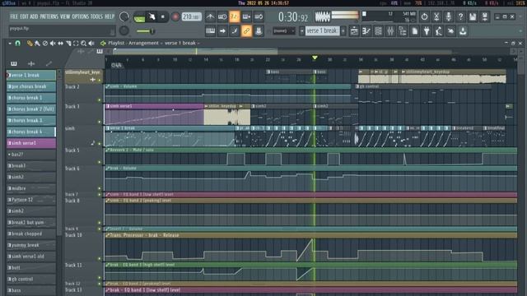Toggle mute dot on Track 10
This screenshot has width=527, height=296.
(x=99, y=259)
